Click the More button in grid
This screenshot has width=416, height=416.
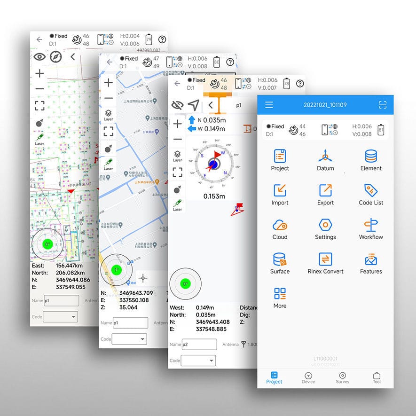tap(280, 298)
